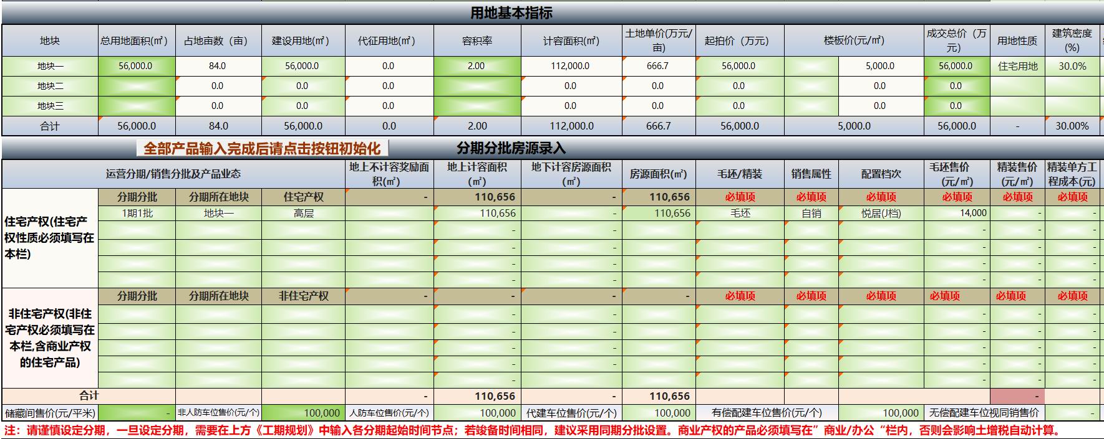Select the 非住宅产权 section side label
The image size is (1104, 439).
coord(50,338)
